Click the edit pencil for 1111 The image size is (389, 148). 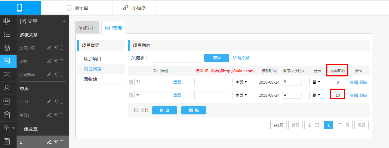click(x=49, y=101)
